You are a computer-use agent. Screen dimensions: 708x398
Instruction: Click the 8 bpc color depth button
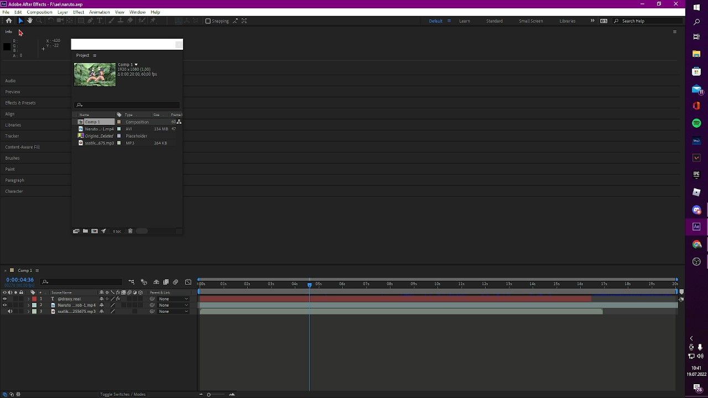pyautogui.click(x=117, y=231)
